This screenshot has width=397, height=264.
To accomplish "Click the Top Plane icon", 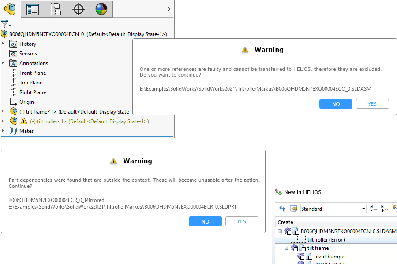I will click(13, 82).
